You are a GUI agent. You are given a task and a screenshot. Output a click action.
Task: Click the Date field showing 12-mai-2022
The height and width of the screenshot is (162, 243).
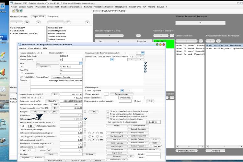(x=71, y=67)
